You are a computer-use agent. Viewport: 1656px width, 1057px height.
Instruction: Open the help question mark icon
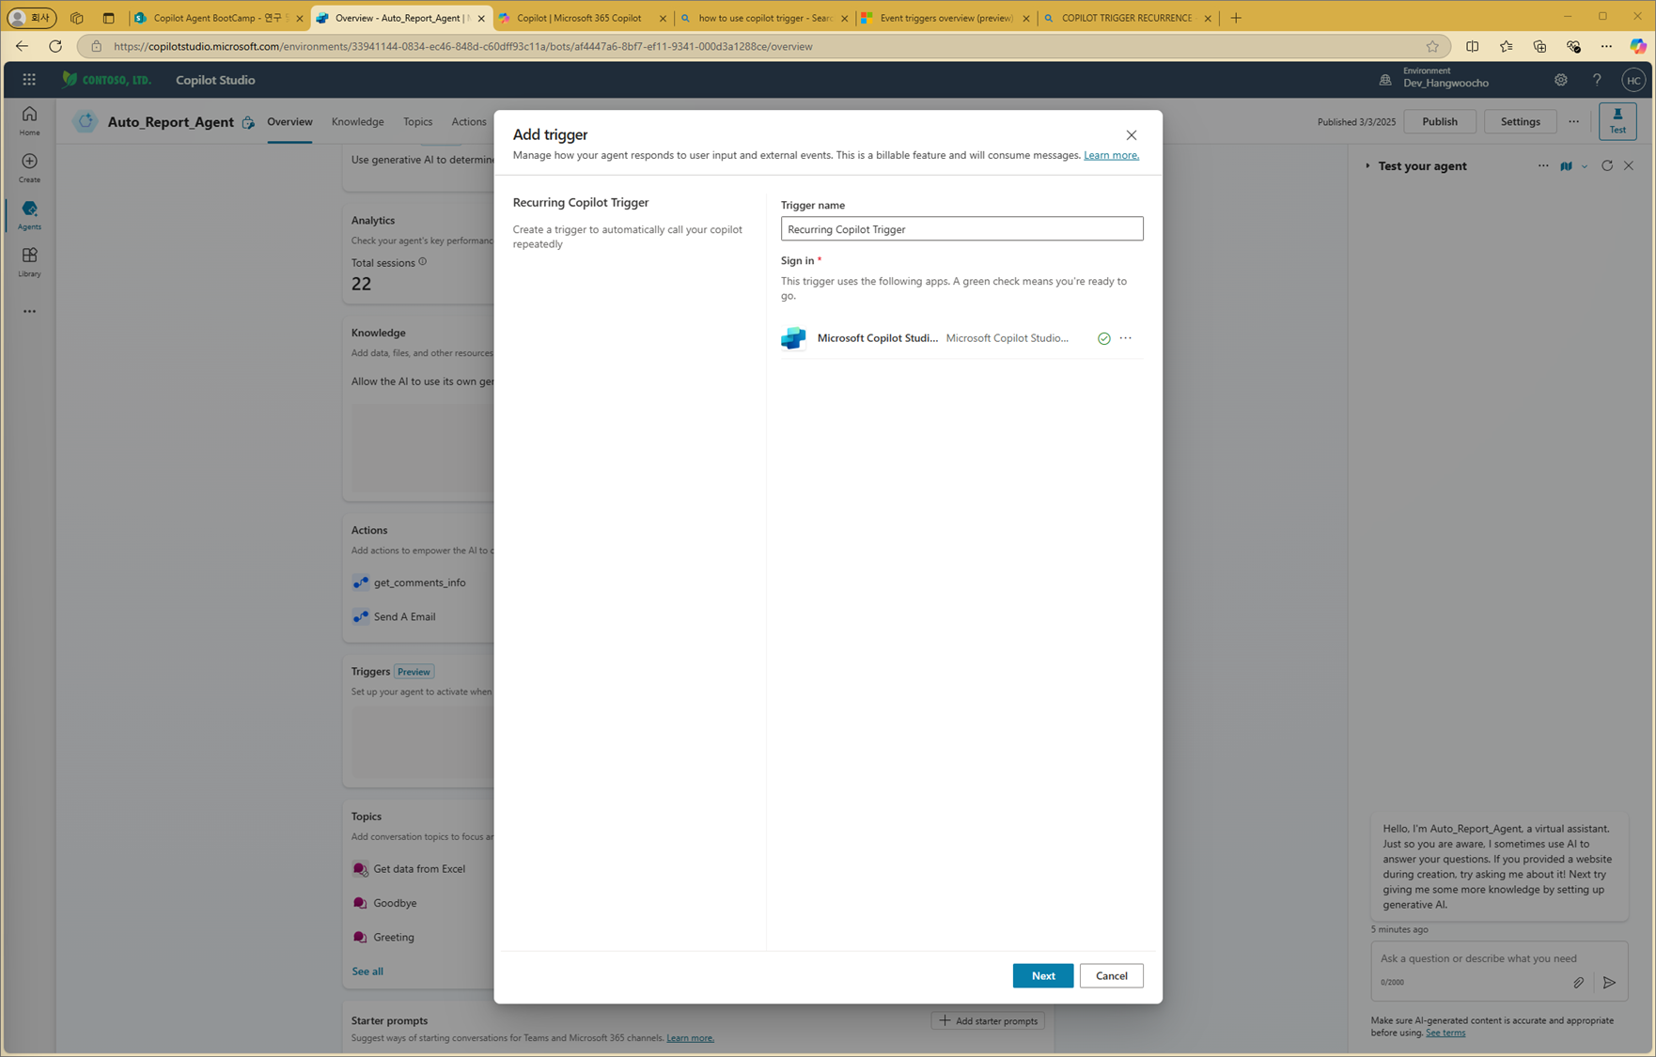1597,80
